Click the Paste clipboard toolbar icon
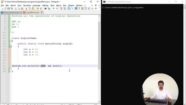 click(x=33, y=8)
